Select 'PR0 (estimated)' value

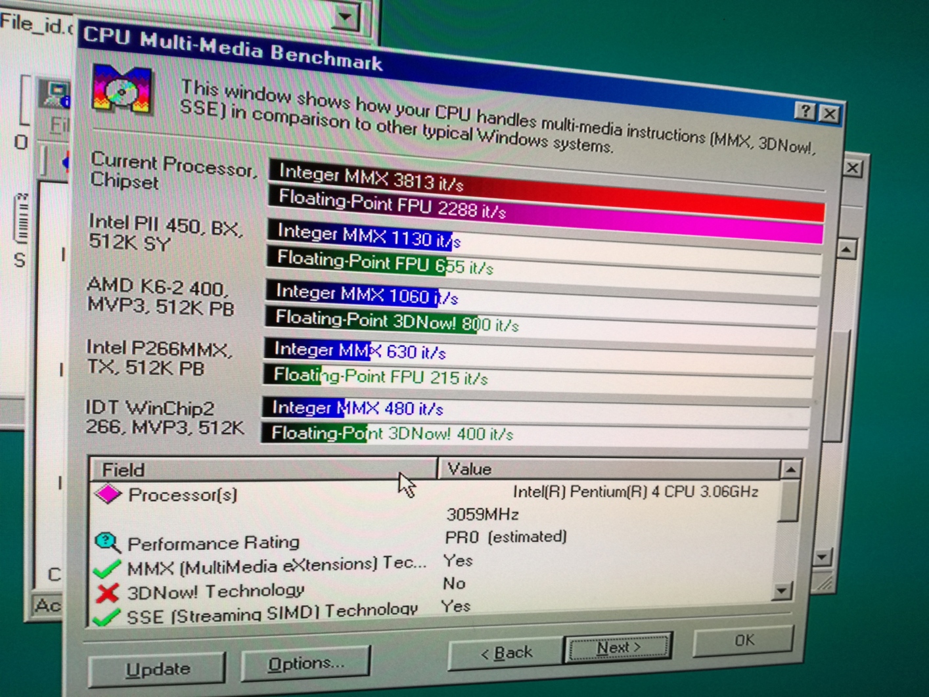506,537
